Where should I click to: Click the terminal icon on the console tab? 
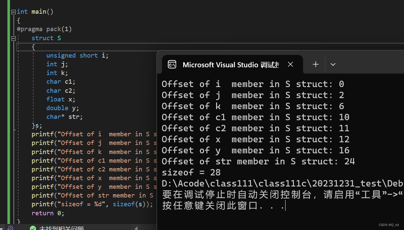pyautogui.click(x=172, y=65)
